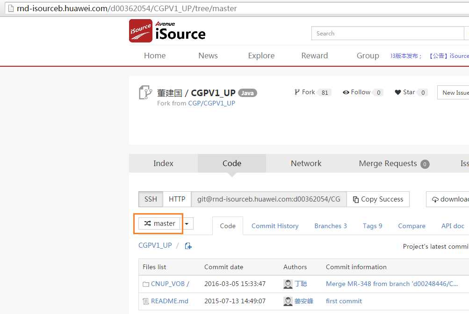
Task: Click the Commit date column header
Action: pyautogui.click(x=224, y=267)
